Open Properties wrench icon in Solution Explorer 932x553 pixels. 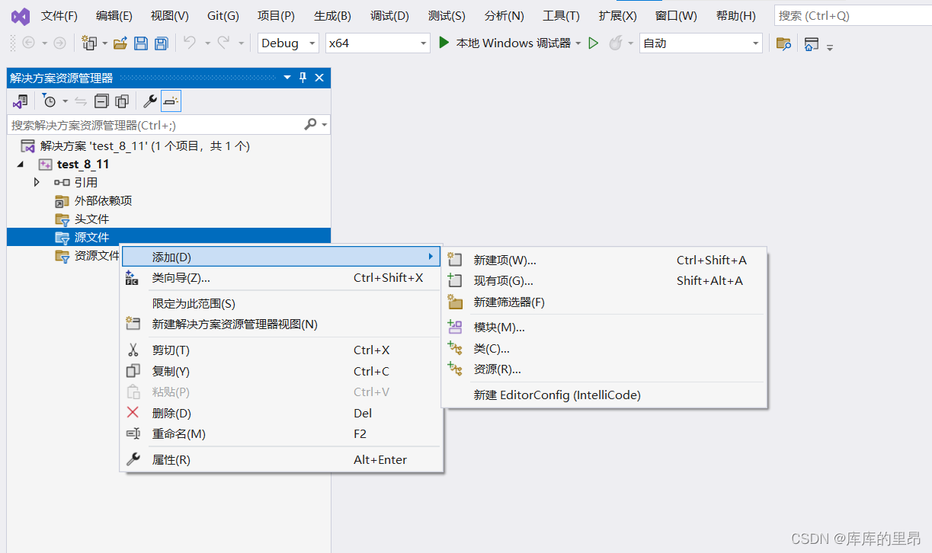(x=150, y=101)
